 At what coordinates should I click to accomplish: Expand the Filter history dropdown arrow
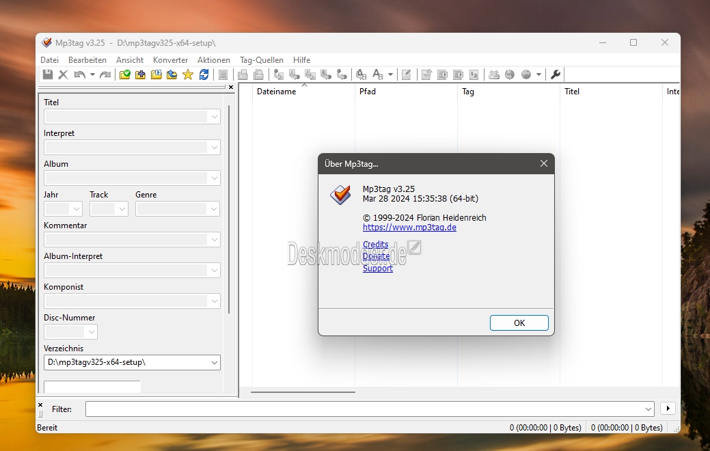648,409
